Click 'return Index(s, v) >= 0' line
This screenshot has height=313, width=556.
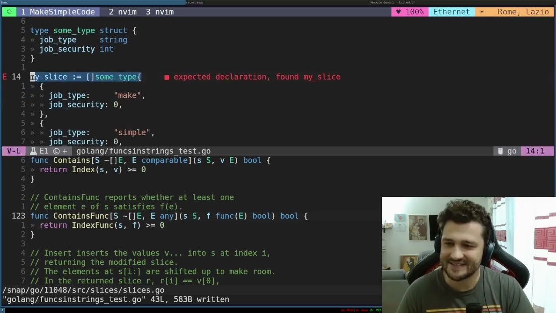93,170
